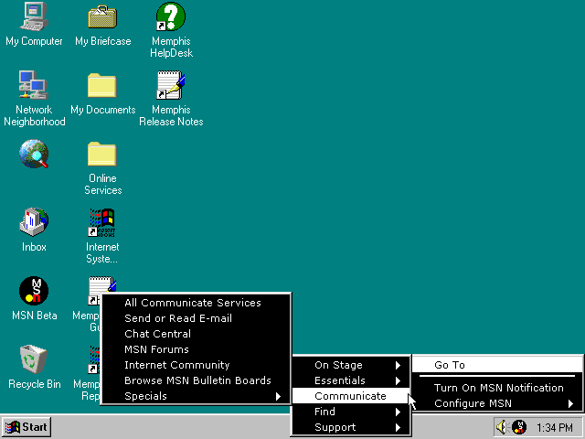Expand the Essentials submenu
585x439 pixels.
pyautogui.click(x=351, y=380)
